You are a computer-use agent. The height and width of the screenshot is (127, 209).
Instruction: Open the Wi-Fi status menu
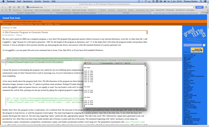click(146, 1)
